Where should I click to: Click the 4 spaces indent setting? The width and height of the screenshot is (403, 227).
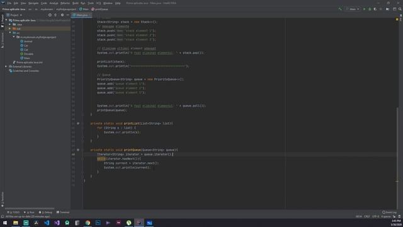(386, 217)
